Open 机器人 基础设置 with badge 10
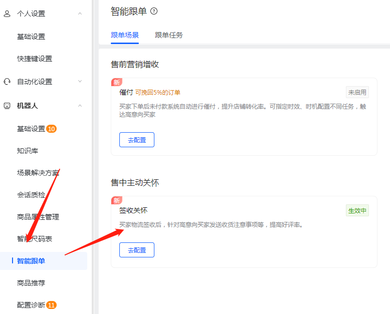Screen dimensions: 390x314 tap(31, 129)
